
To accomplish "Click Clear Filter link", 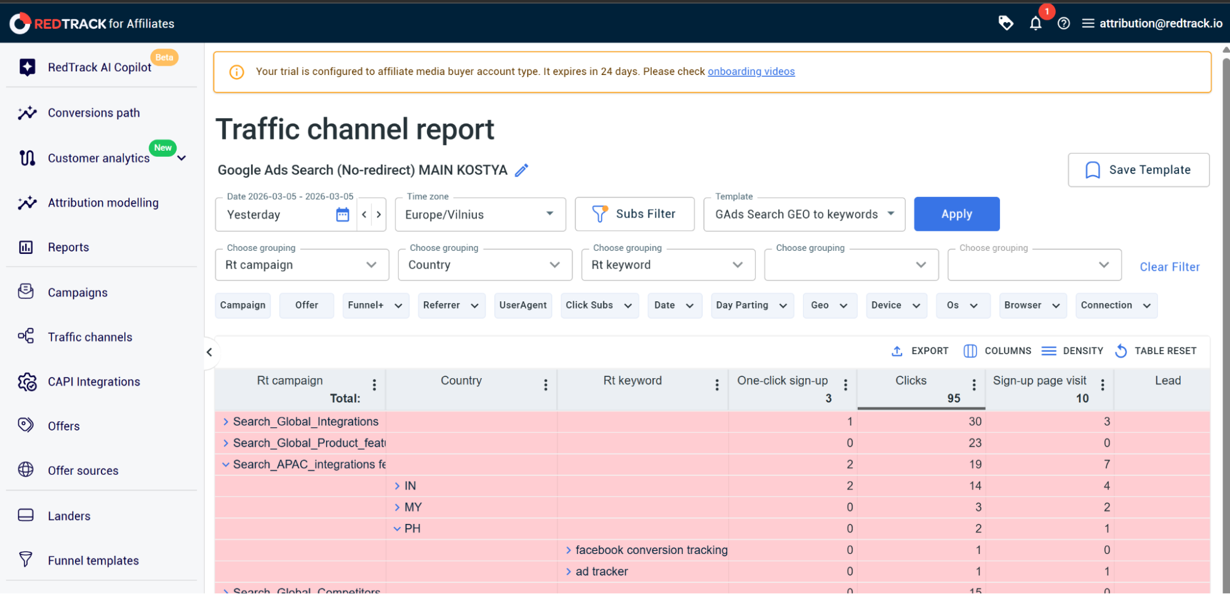I will click(1170, 267).
